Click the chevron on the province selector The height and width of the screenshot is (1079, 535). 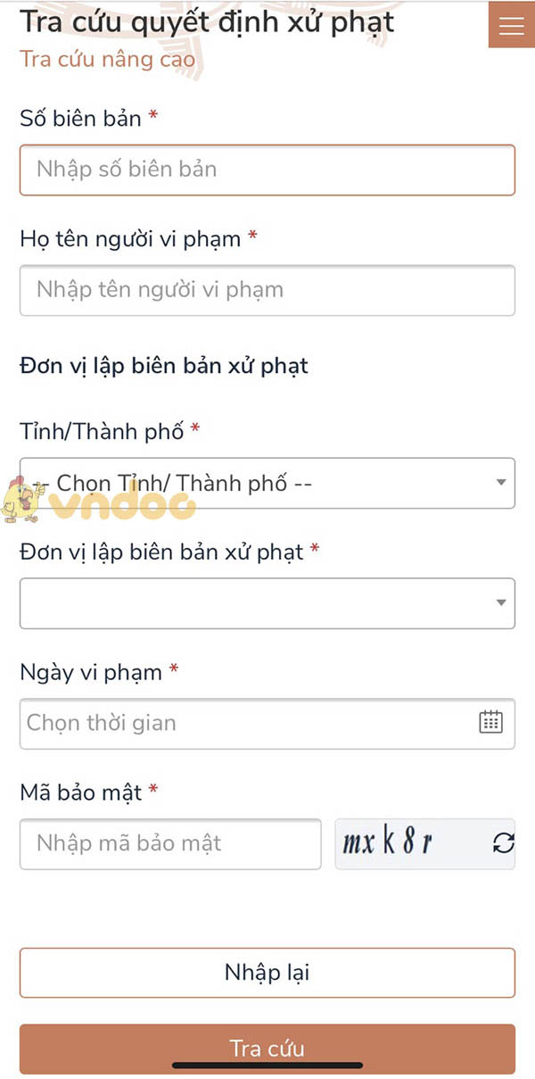[x=500, y=483]
